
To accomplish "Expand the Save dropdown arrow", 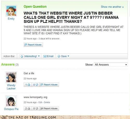I will coord(68,56).
